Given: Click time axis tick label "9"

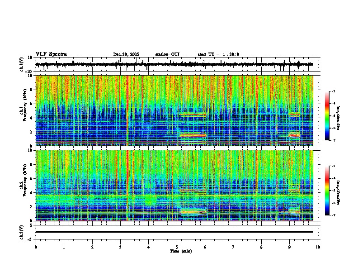Looking at the screenshot, I should tap(289, 247).
